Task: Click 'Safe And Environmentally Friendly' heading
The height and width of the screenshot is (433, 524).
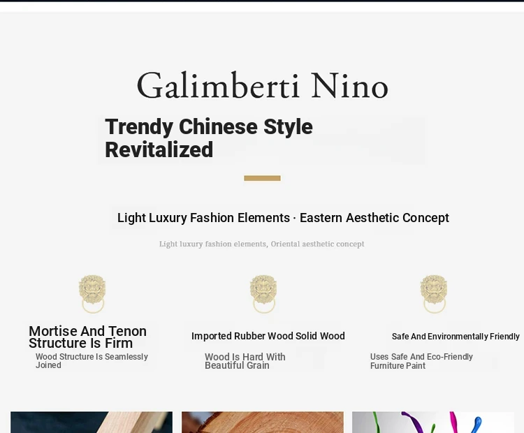Action: [x=456, y=337]
